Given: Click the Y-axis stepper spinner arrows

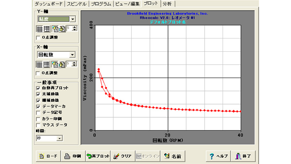Looking at the screenshot, I should click(x=74, y=29).
